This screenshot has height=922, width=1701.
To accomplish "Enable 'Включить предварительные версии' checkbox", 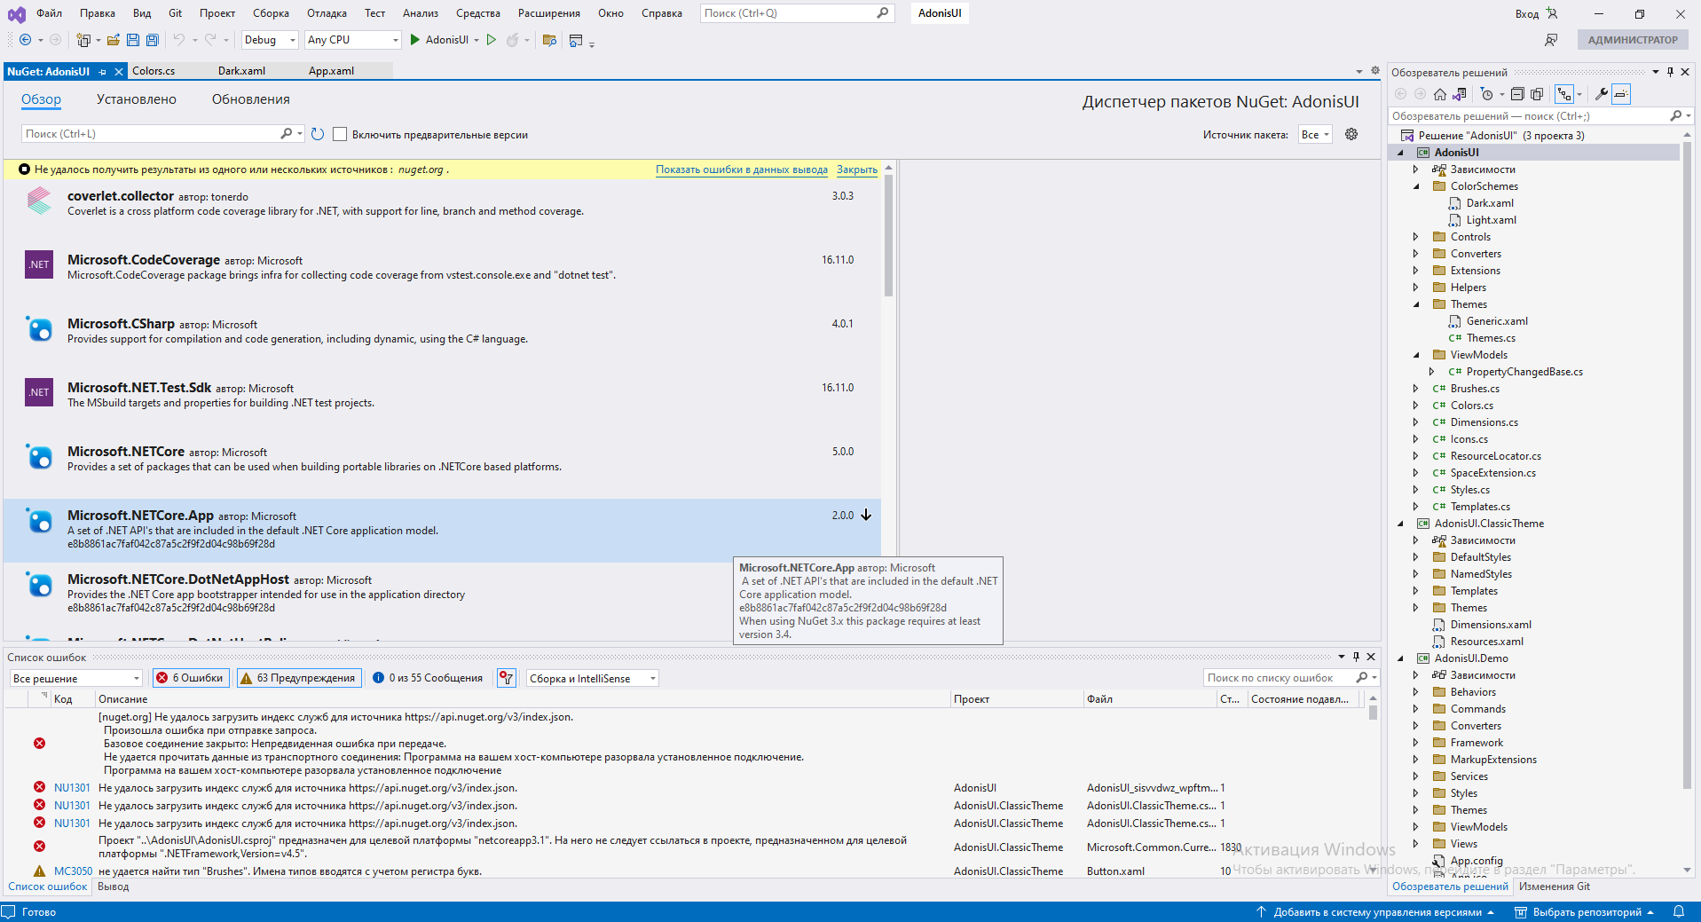I will pyautogui.click(x=340, y=134).
